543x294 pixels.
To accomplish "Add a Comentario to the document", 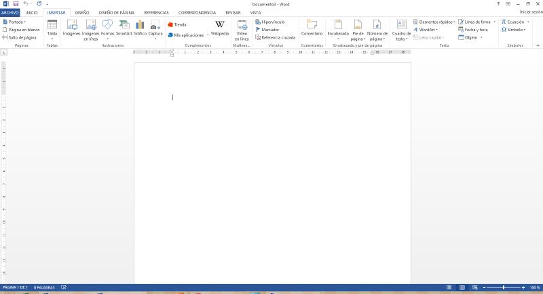I will point(312,28).
